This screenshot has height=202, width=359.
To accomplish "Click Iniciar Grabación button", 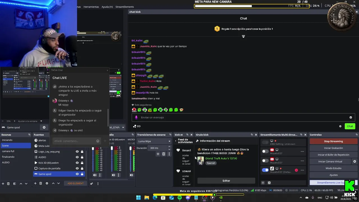I will click(333, 148).
